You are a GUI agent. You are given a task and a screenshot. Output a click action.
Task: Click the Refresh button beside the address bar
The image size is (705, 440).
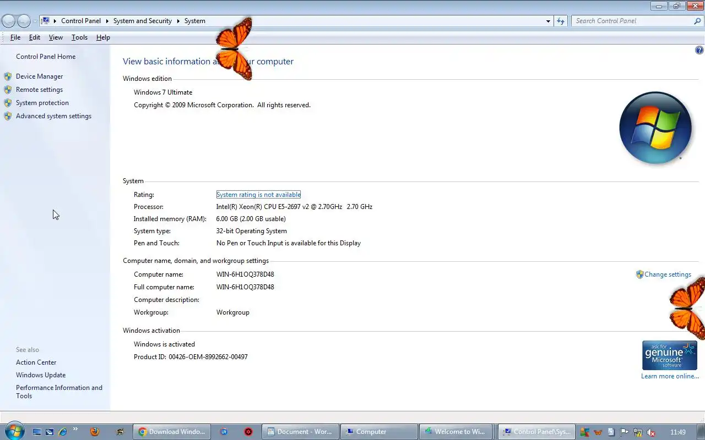[561, 21]
